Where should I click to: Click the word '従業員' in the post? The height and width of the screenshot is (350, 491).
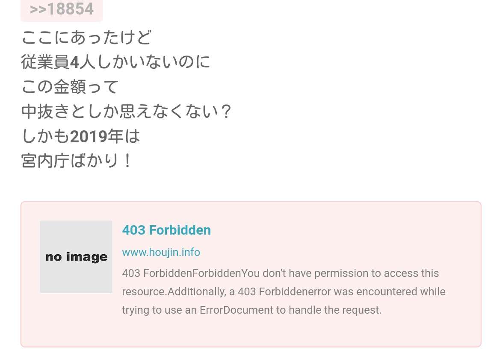pyautogui.click(x=45, y=62)
